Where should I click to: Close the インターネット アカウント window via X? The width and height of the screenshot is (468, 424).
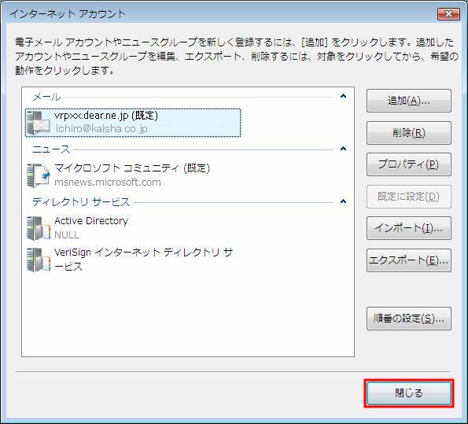(448, 13)
